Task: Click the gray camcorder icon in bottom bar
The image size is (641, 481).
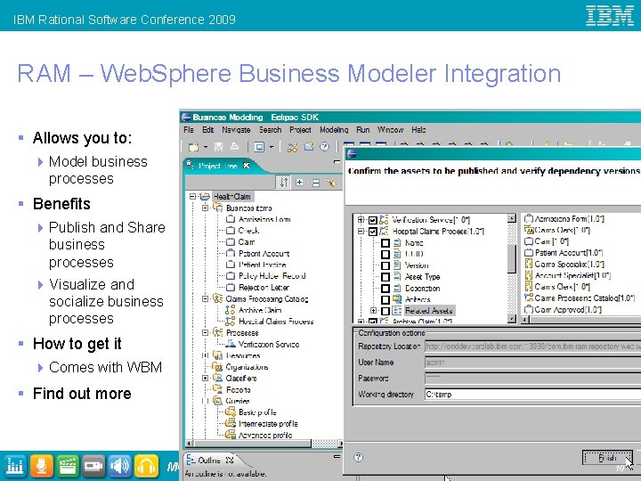Action: (x=93, y=466)
